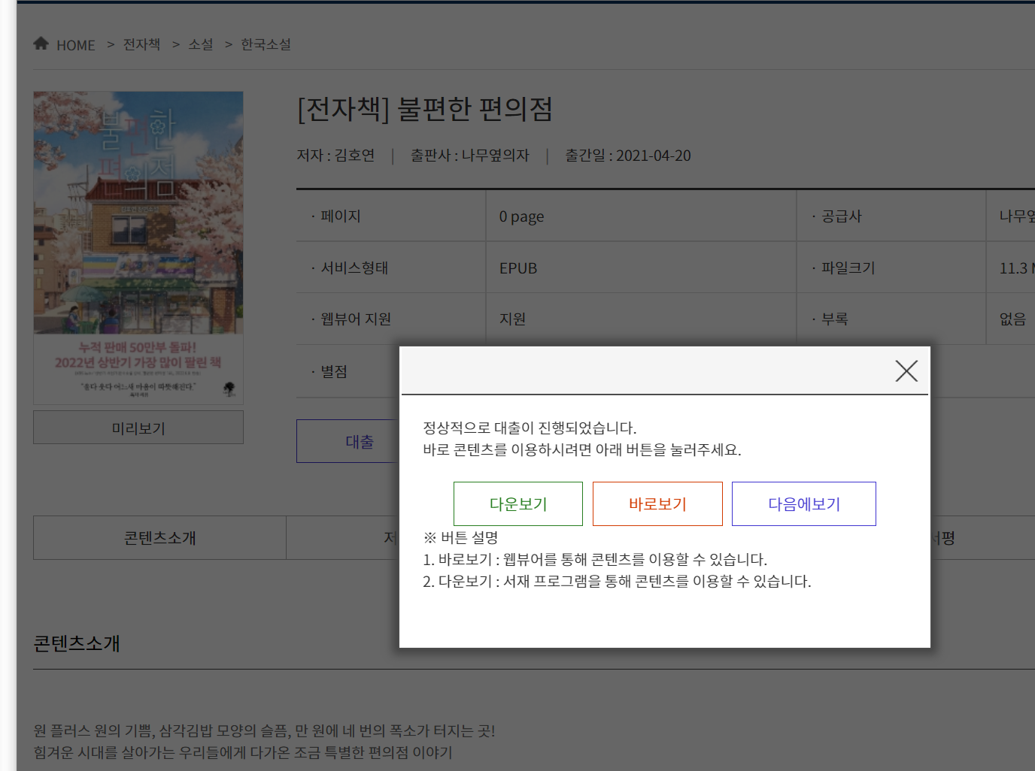Click the 불편한 편의점 book cover image

click(x=138, y=248)
